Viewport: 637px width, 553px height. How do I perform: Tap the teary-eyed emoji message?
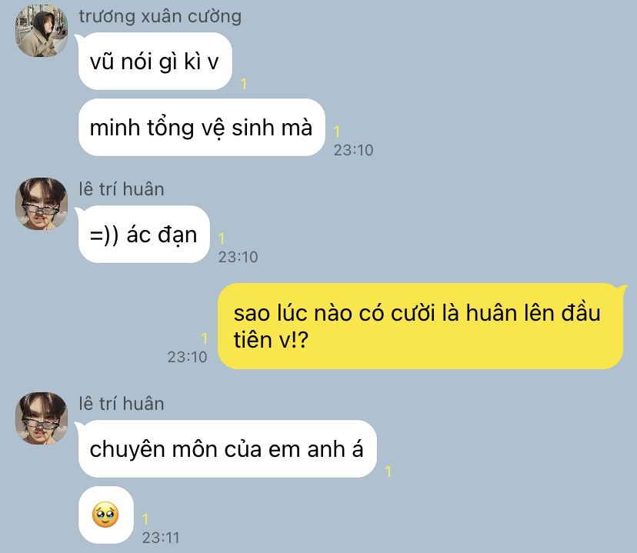coord(105,515)
